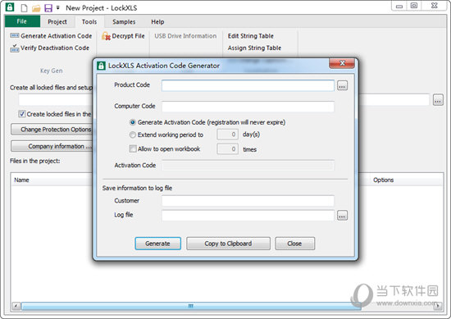451x319 pixels.
Task: Click the times number field
Action: [227, 149]
